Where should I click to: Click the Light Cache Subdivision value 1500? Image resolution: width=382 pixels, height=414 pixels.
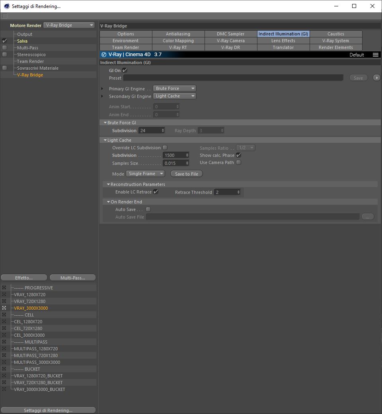[x=174, y=155]
